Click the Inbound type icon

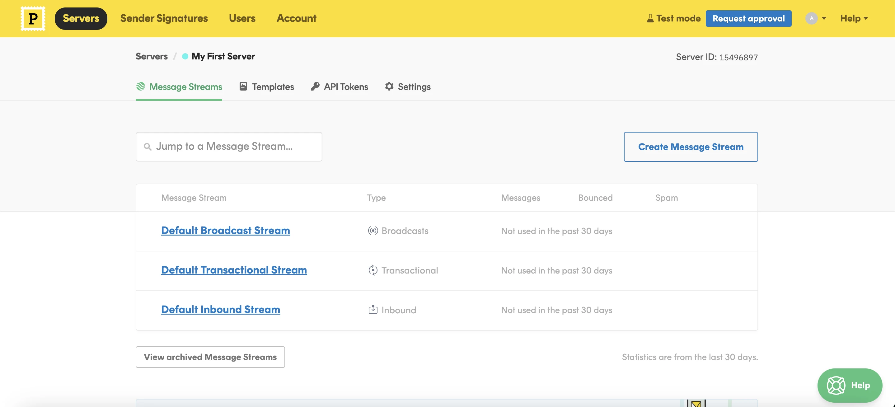tap(373, 309)
